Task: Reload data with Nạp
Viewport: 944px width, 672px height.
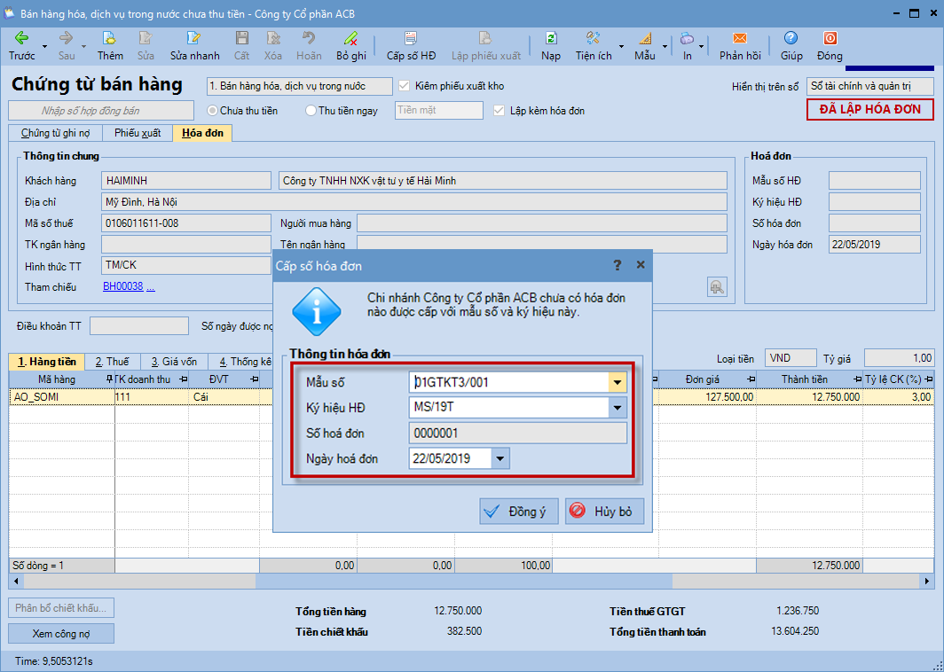Action: pyautogui.click(x=551, y=46)
